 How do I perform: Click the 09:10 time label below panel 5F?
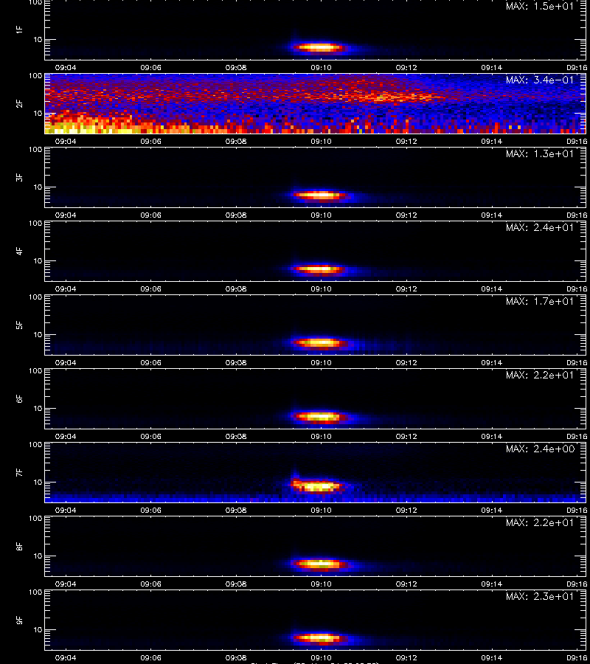322,362
